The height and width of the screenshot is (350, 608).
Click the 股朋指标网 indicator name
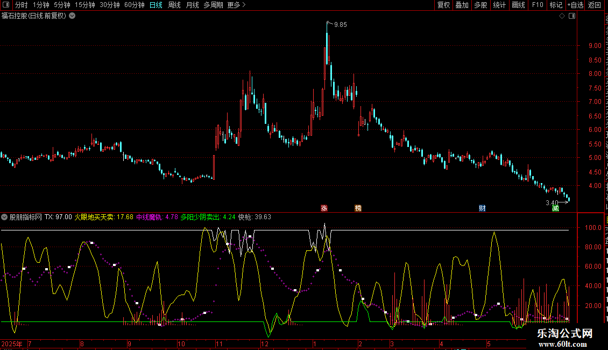click(x=26, y=218)
